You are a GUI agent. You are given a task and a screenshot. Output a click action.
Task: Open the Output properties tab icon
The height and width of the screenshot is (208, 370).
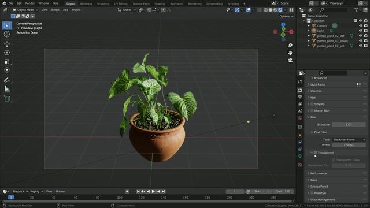(x=300, y=97)
